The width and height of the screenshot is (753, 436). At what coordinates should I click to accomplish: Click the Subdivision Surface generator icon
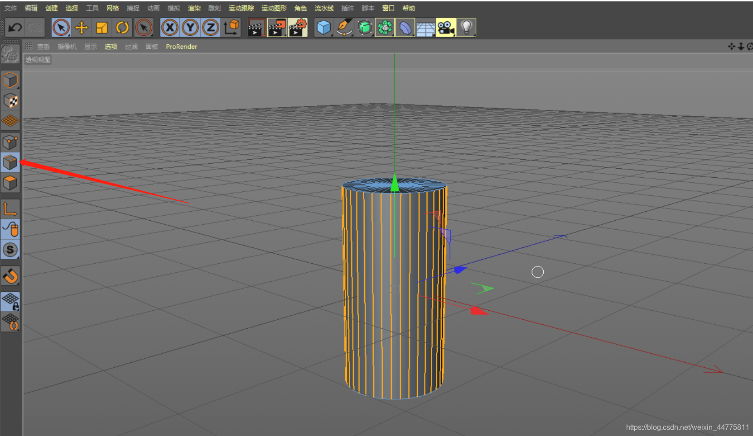point(365,28)
